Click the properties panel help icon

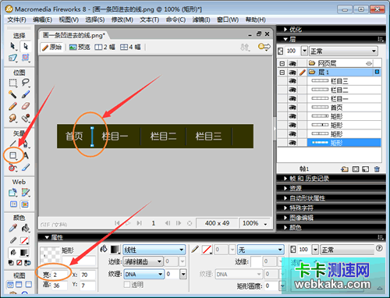pyautogui.click(x=379, y=248)
